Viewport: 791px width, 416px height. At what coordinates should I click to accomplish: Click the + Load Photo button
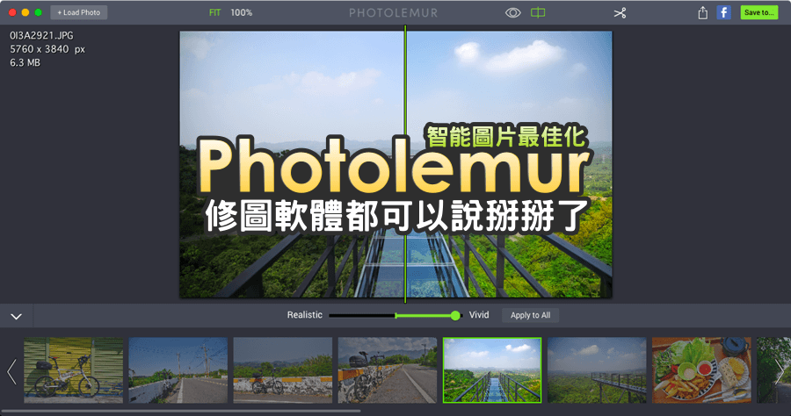tap(79, 12)
